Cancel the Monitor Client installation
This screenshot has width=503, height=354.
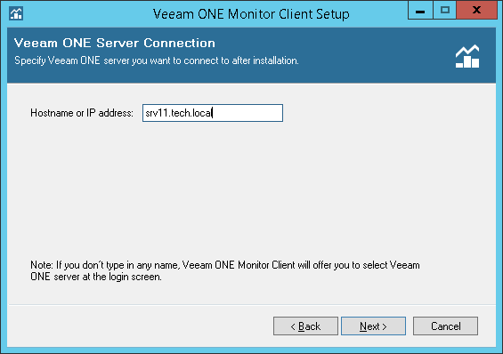tap(446, 326)
